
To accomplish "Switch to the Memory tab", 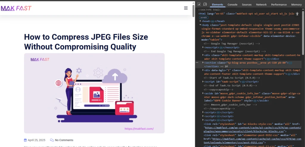I will pos(296,4).
